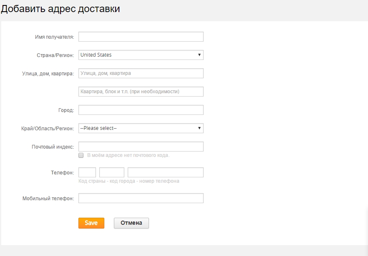Image resolution: width=368 pixels, height=256 pixels.
Task: Click the street, house, apartment field
Action: point(141,73)
